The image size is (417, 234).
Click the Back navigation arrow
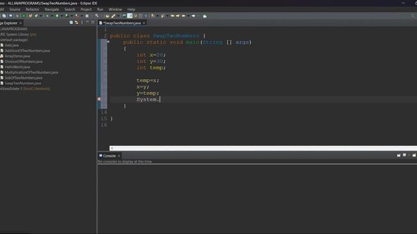click(x=184, y=16)
